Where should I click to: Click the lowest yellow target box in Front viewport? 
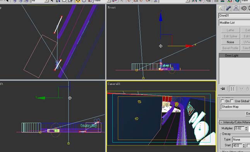pos(143,78)
